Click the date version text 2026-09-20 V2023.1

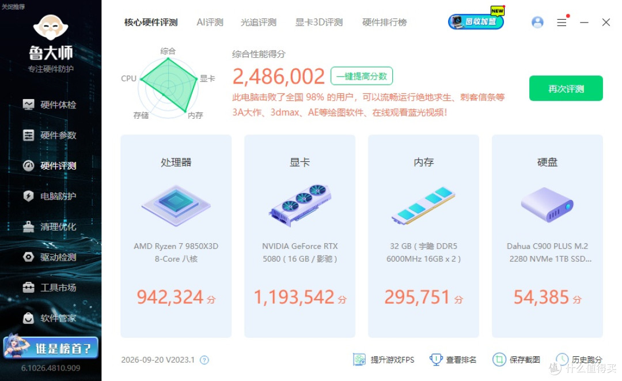tap(158, 360)
